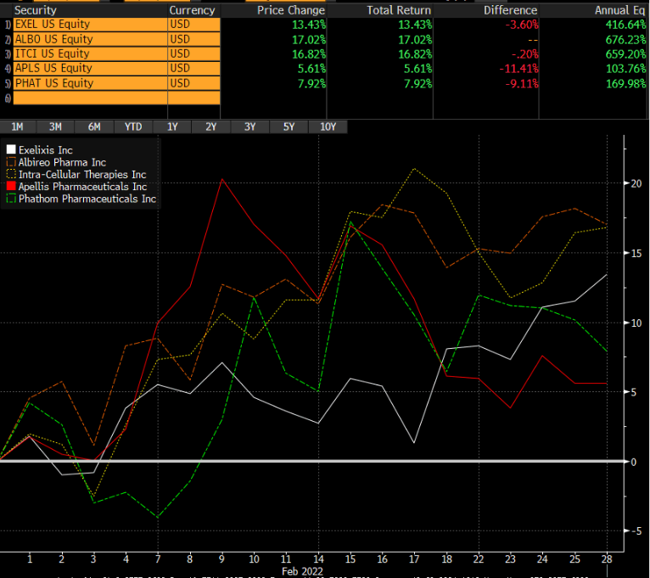Click the Feb 2022 axis label
The image size is (650, 578).
tap(302, 571)
